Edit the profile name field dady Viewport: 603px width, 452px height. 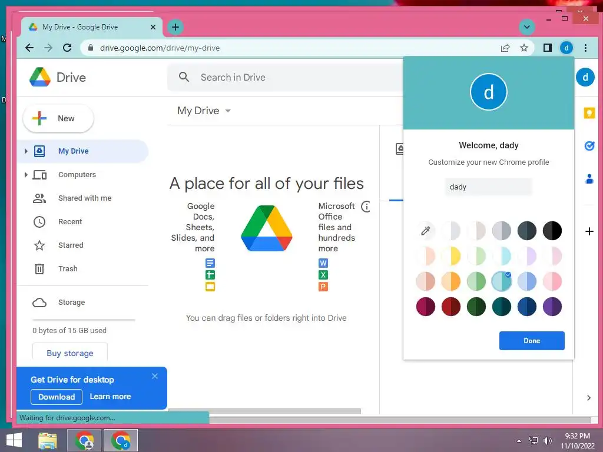click(488, 187)
